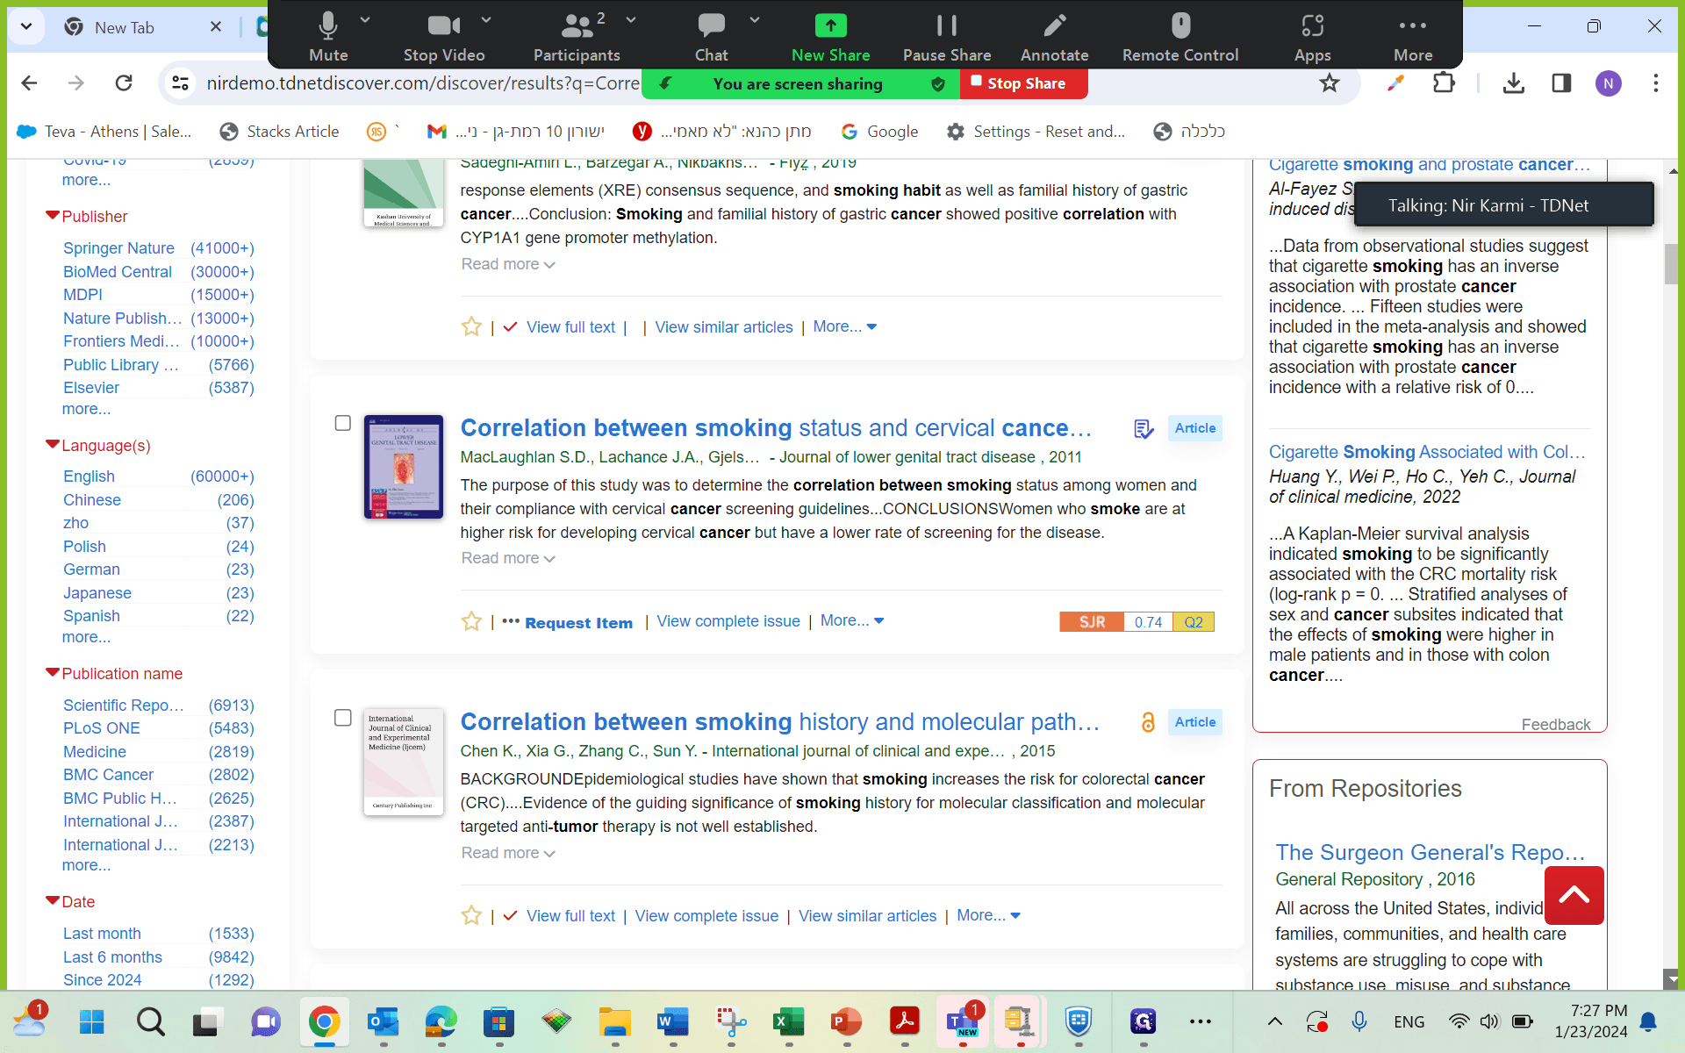Click open access icon on molecular path article
Viewport: 1685px width, 1053px height.
pyautogui.click(x=1147, y=722)
